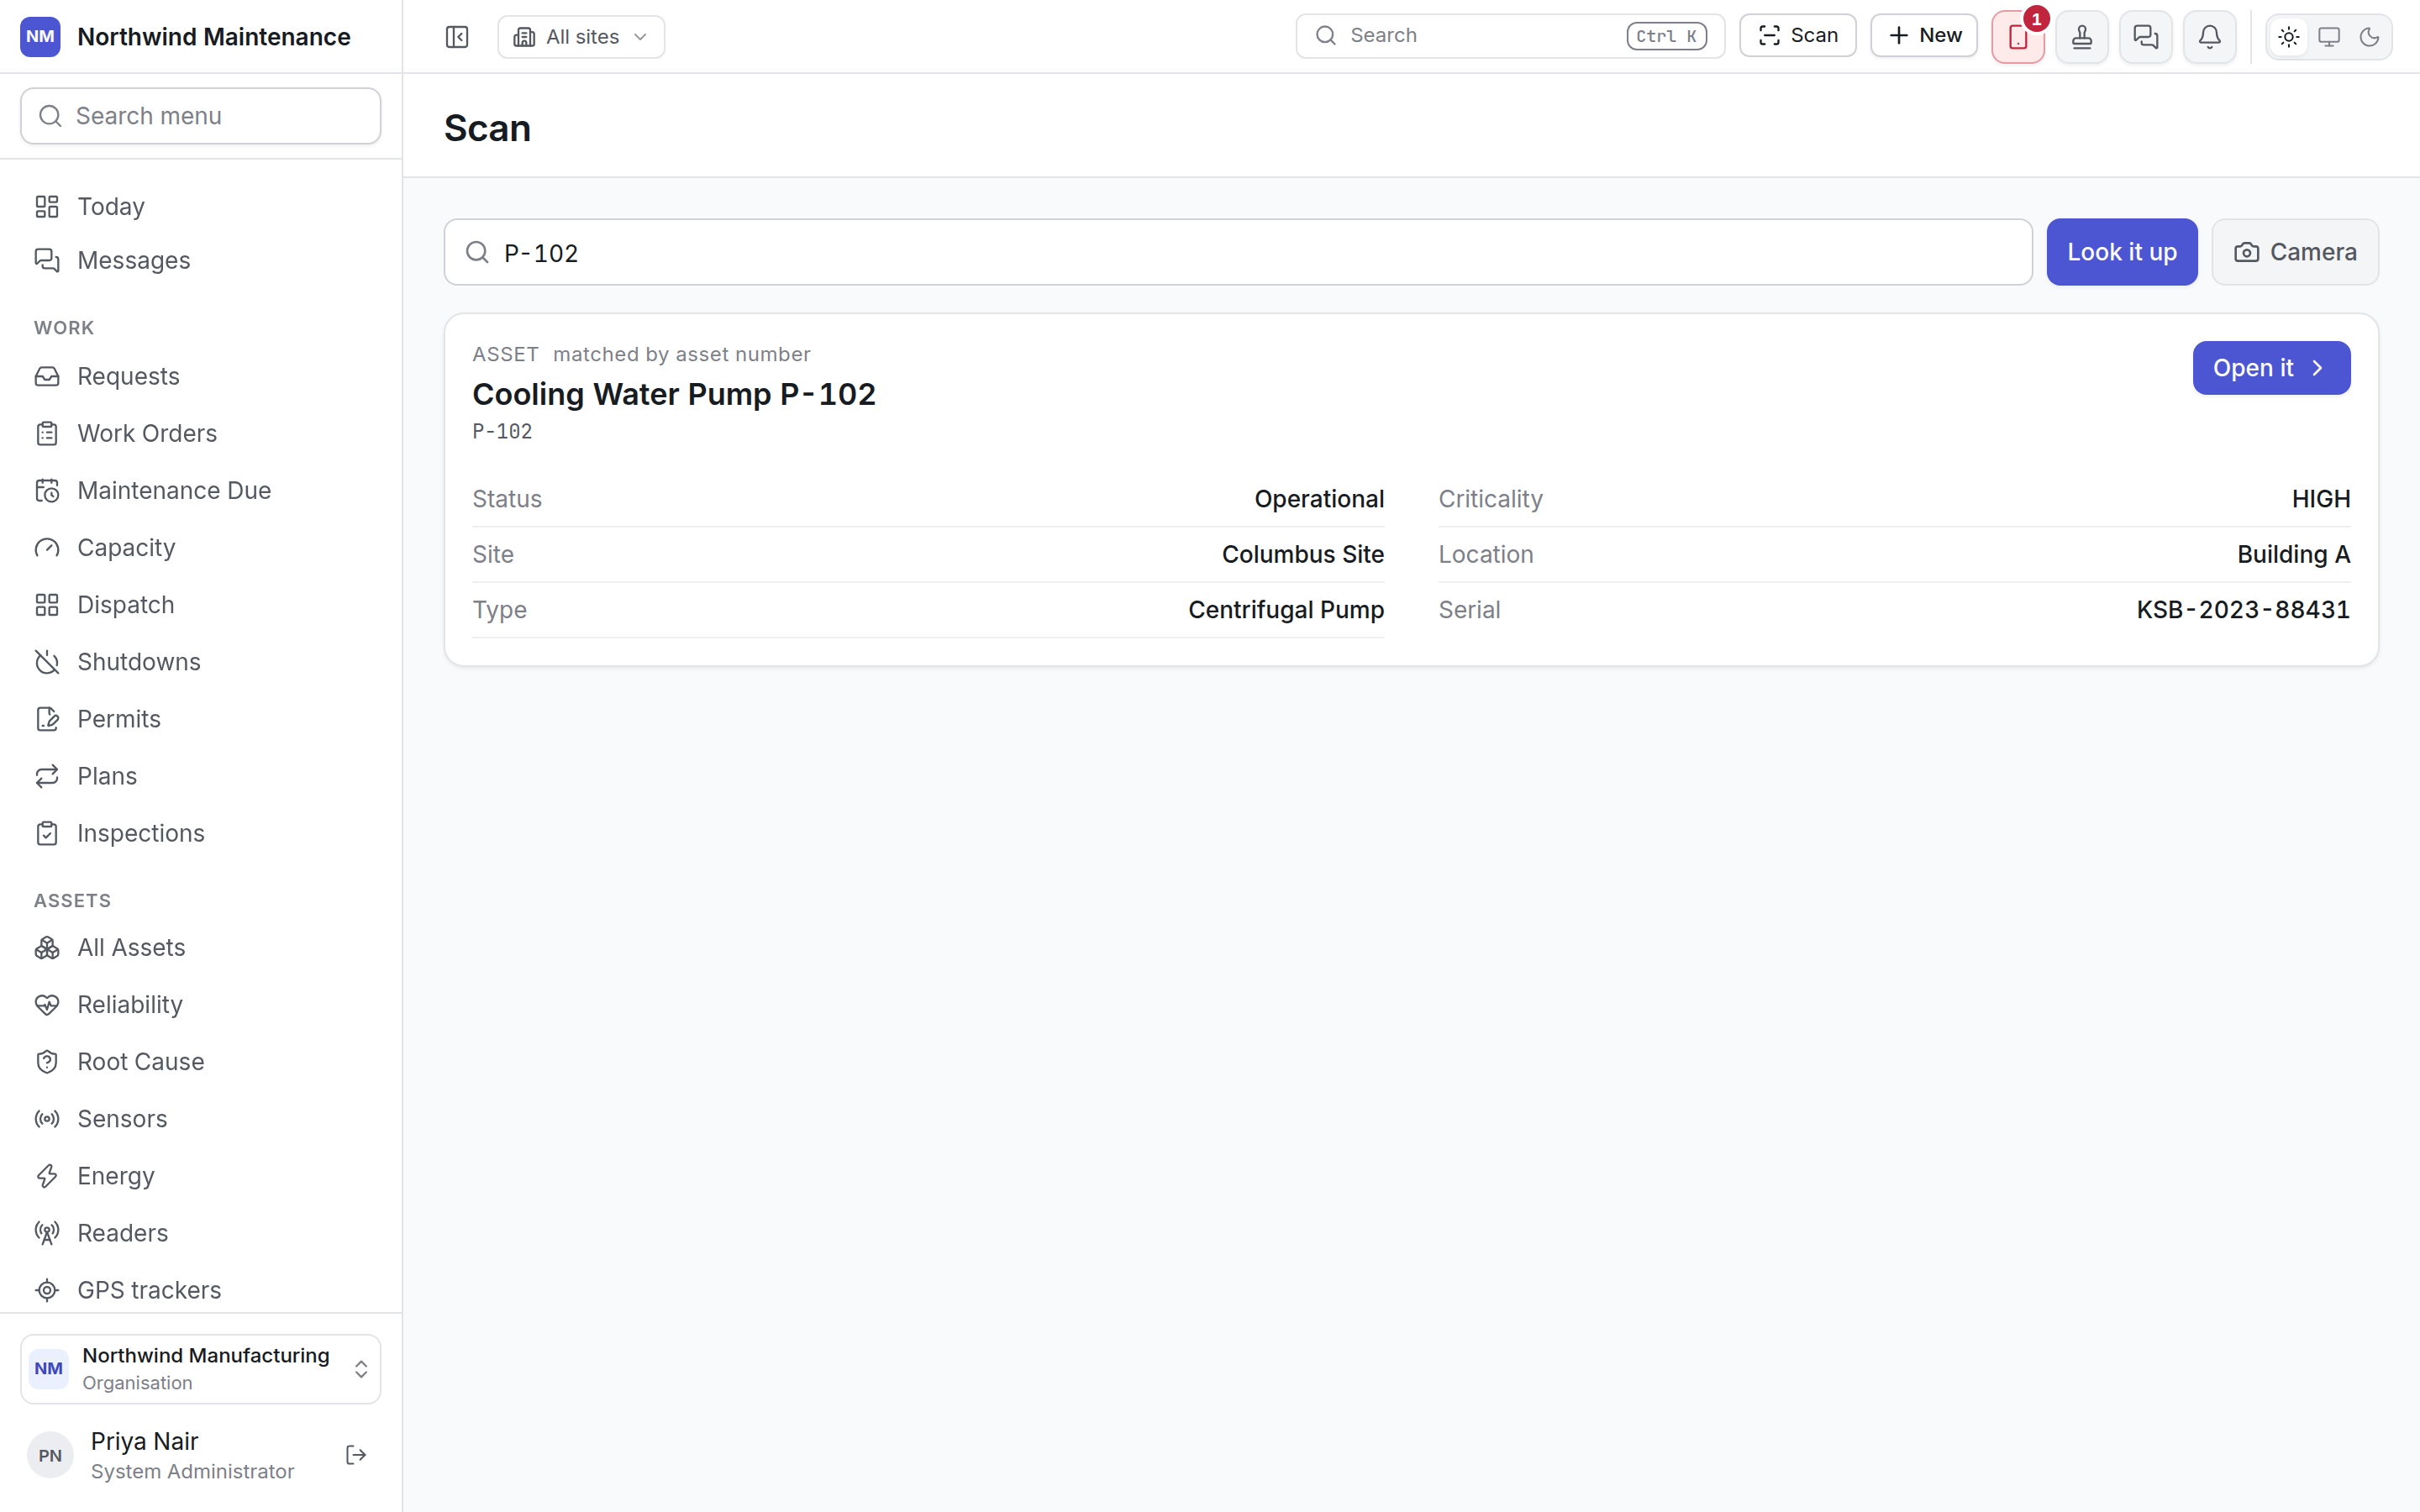Click the scan input containing P-102
The width and height of the screenshot is (2420, 1512).
tap(1238, 252)
